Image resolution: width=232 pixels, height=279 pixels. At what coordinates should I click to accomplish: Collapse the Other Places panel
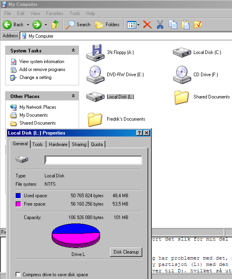tap(73, 96)
